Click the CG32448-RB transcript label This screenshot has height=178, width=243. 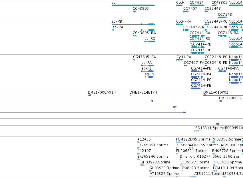click(216, 27)
